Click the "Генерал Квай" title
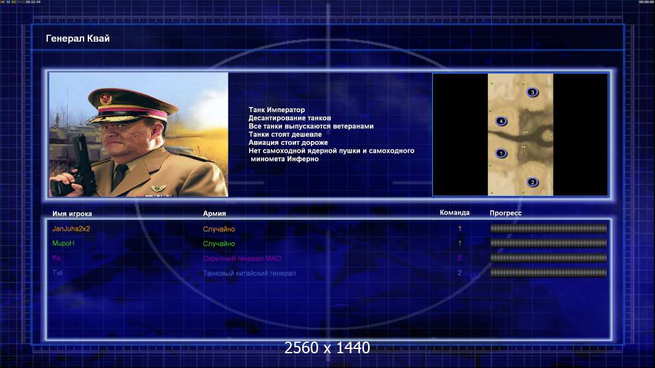655x368 pixels. coord(77,39)
